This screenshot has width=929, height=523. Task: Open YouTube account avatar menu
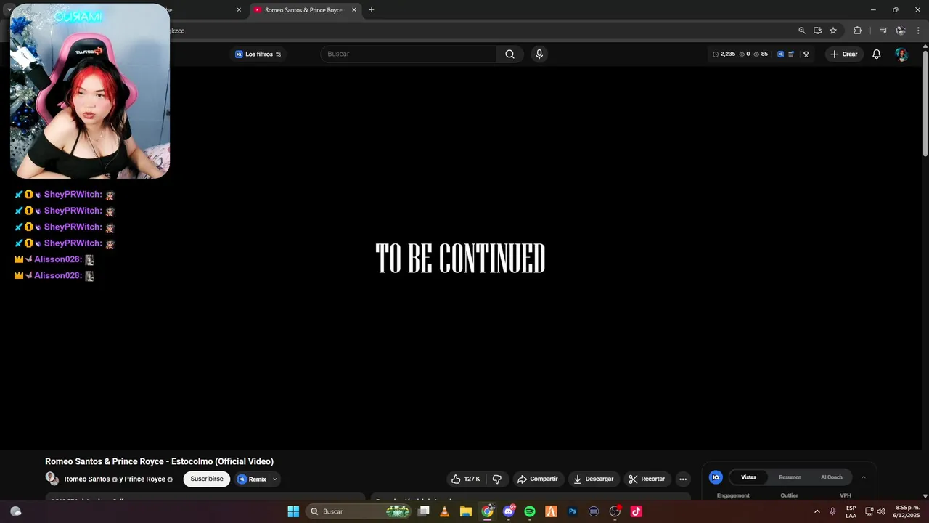(x=901, y=54)
